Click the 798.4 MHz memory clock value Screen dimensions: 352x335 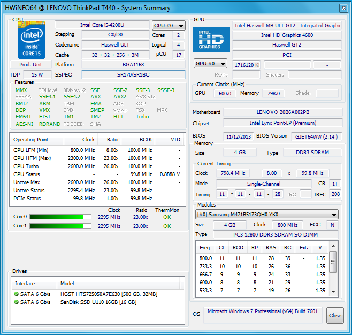click(233, 173)
